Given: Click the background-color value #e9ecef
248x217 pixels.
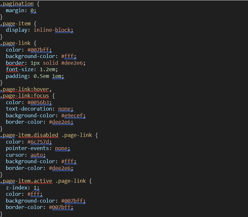Looking at the screenshot, I should coord(73,116).
